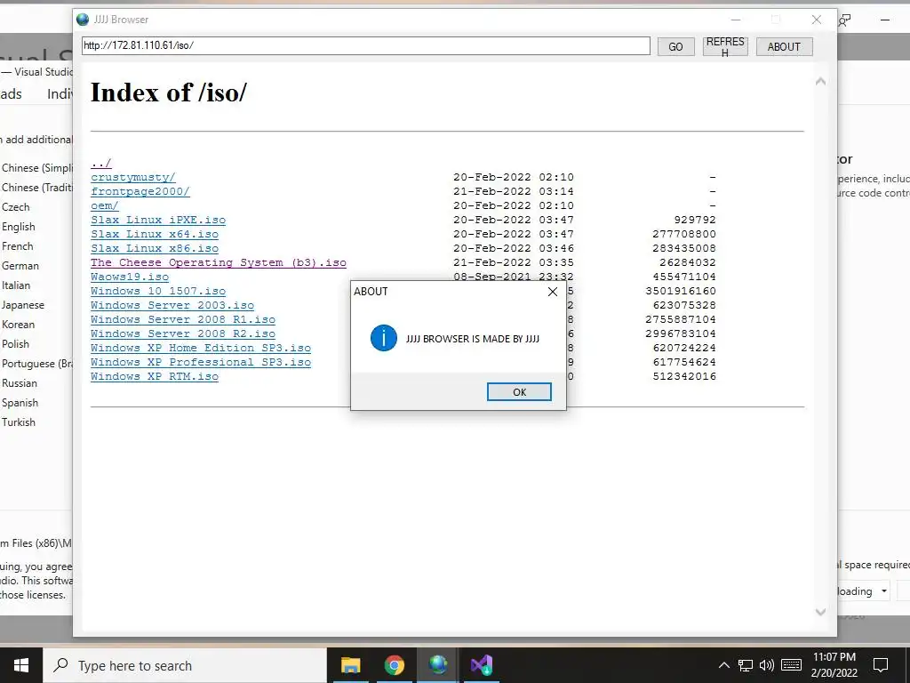
Task: Select Italian in Visual Studio language list
Action: (x=16, y=285)
